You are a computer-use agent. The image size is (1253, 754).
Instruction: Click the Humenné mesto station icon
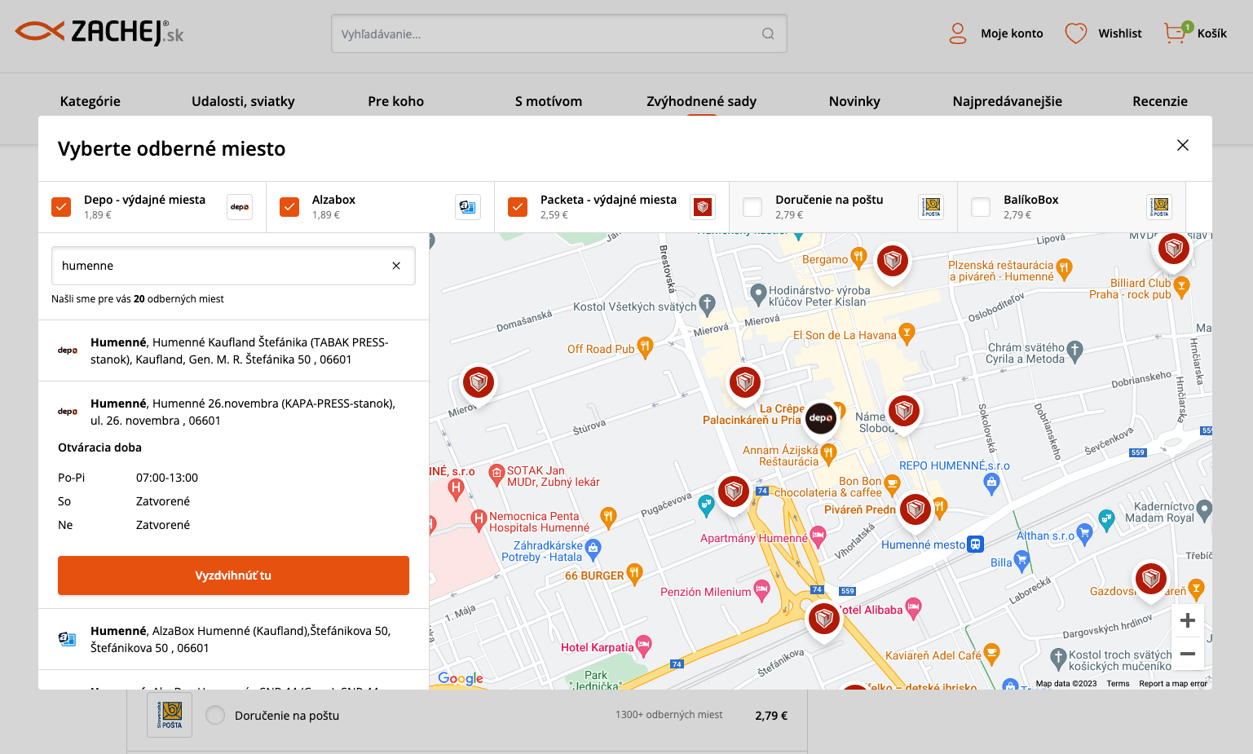pos(975,545)
